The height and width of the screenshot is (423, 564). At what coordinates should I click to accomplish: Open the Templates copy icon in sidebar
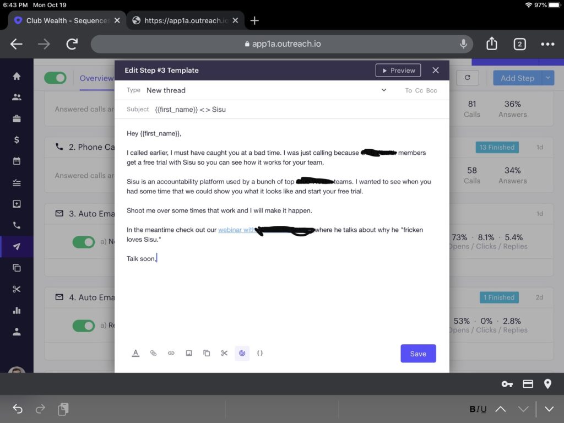coord(17,268)
